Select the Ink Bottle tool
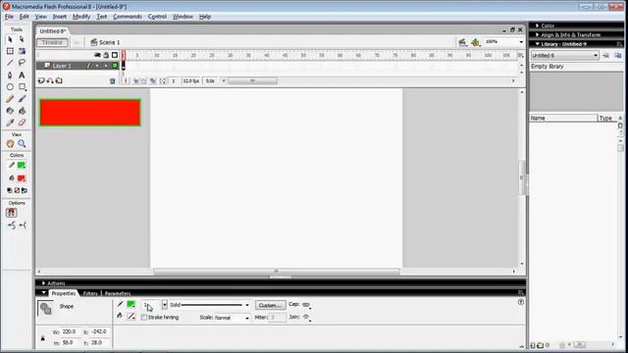The height and width of the screenshot is (353, 628). (x=10, y=111)
